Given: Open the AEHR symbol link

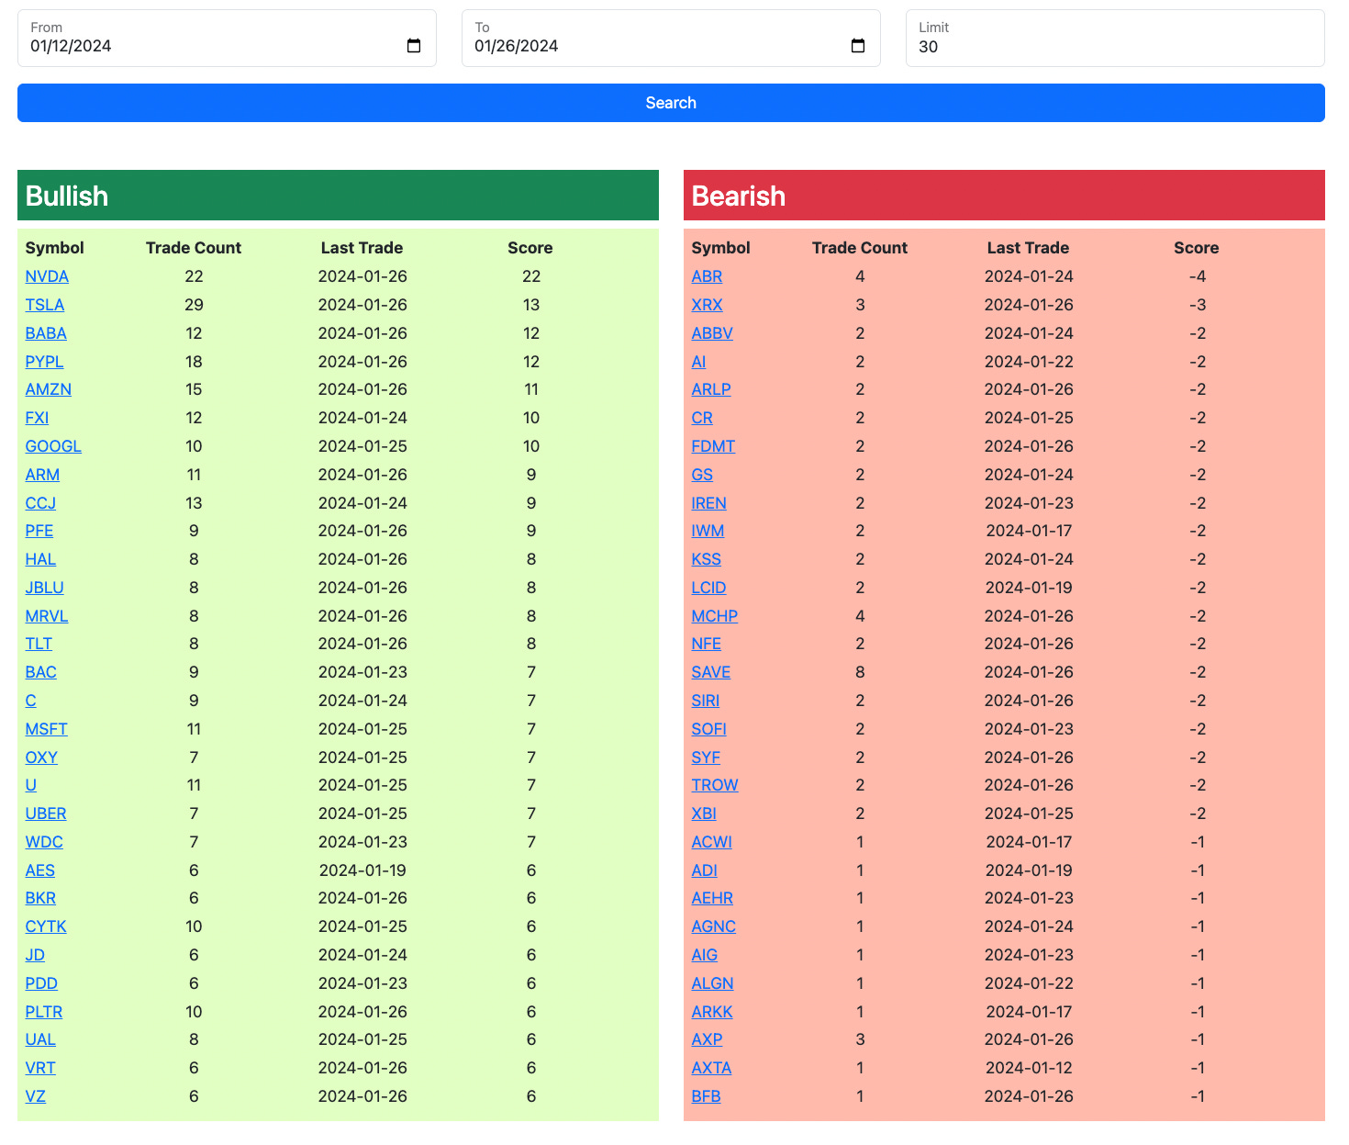Looking at the screenshot, I should click(x=712, y=898).
